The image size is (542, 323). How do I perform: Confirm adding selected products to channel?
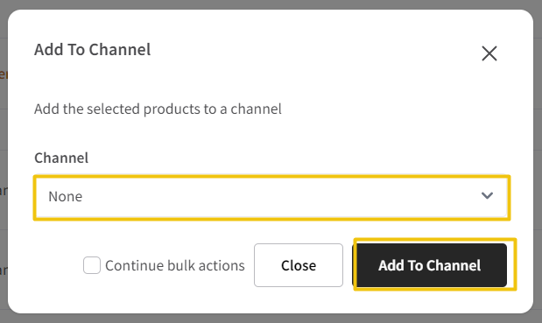click(429, 265)
